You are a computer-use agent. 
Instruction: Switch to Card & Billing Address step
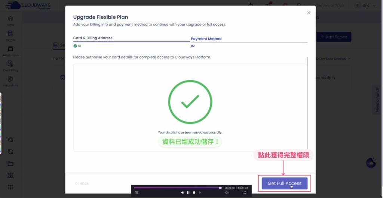93,38
